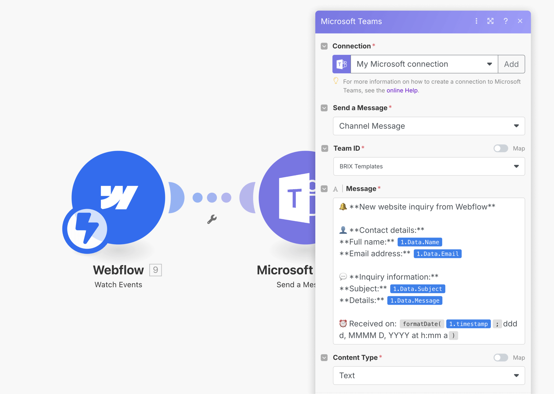
Task: Click the 'Received on:' text
Action: 373,324
